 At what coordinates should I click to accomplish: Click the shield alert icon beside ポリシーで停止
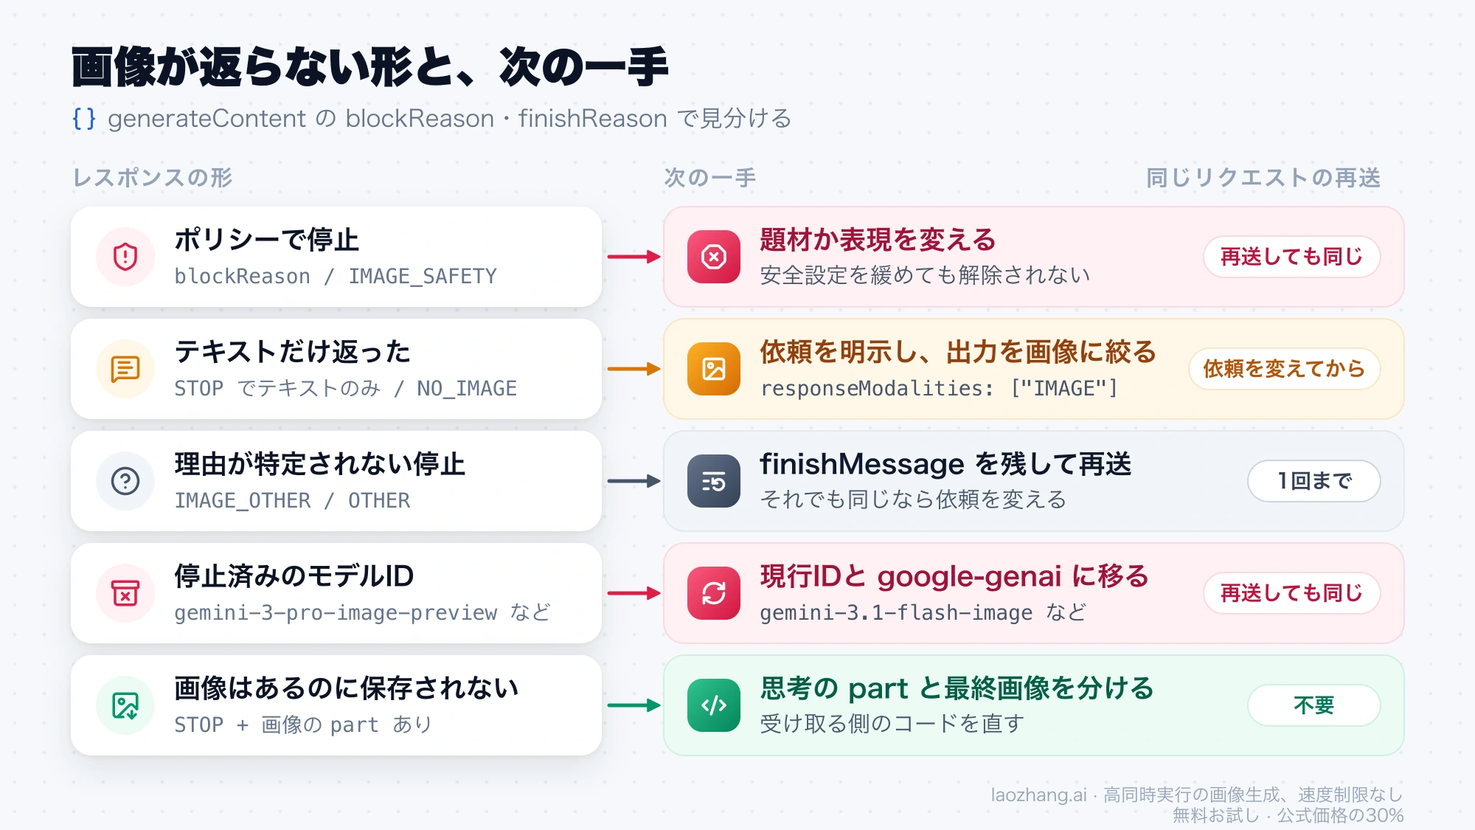pyautogui.click(x=125, y=257)
